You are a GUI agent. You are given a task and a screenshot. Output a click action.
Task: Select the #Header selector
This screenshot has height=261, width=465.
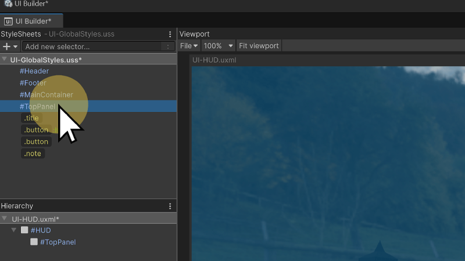click(x=34, y=71)
